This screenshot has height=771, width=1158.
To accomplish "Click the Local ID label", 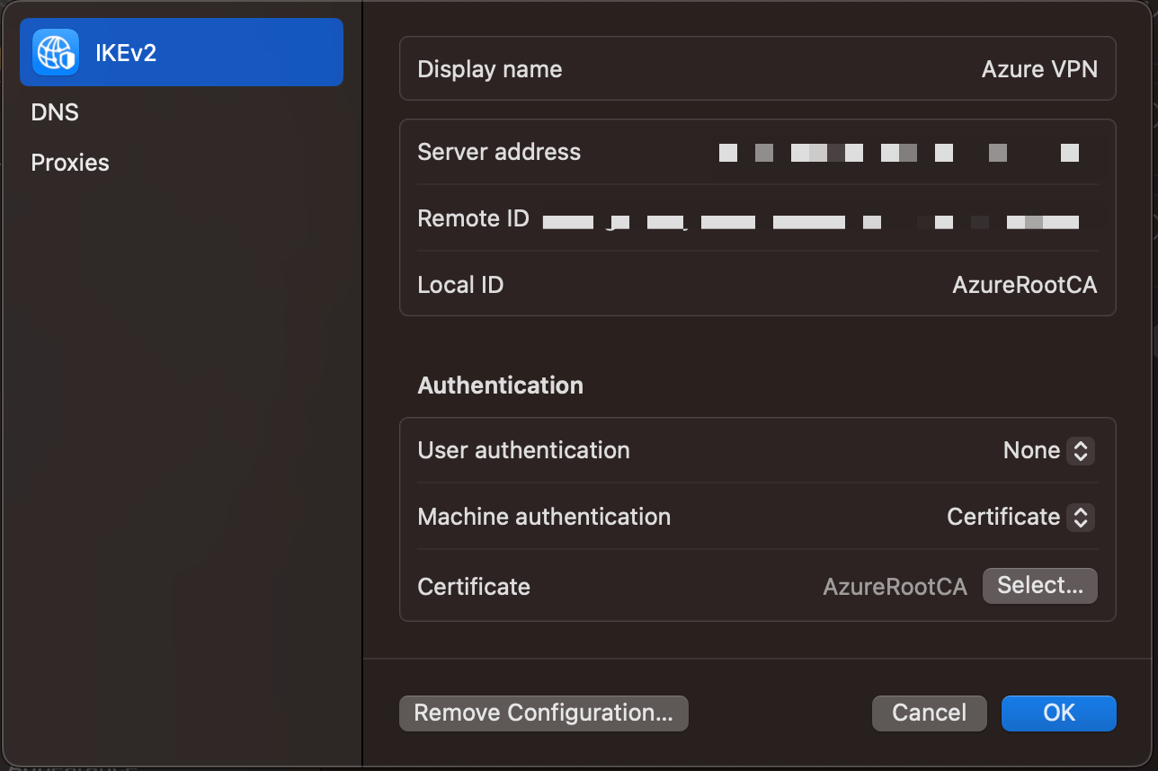I will (x=460, y=285).
